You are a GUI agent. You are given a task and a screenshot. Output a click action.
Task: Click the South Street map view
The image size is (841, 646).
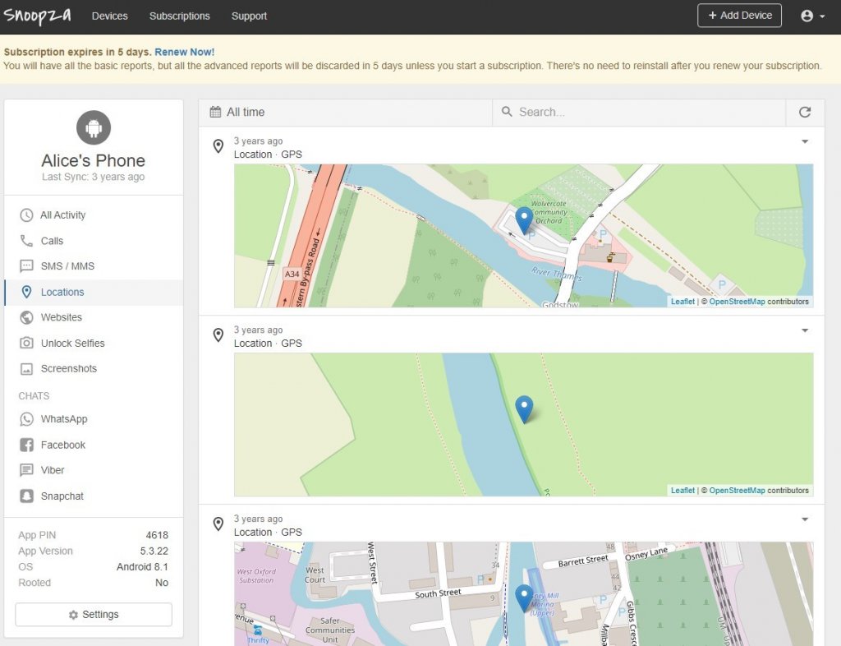[523, 594]
